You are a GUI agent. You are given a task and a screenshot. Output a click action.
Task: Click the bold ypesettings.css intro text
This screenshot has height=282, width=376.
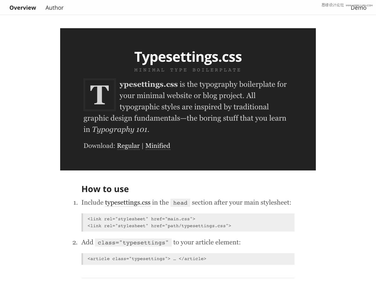pos(149,84)
